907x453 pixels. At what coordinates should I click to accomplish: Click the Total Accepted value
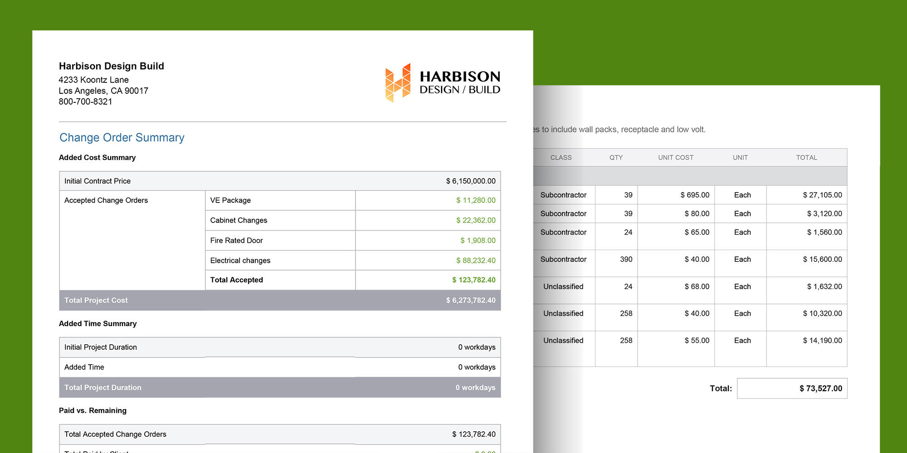pyautogui.click(x=474, y=280)
